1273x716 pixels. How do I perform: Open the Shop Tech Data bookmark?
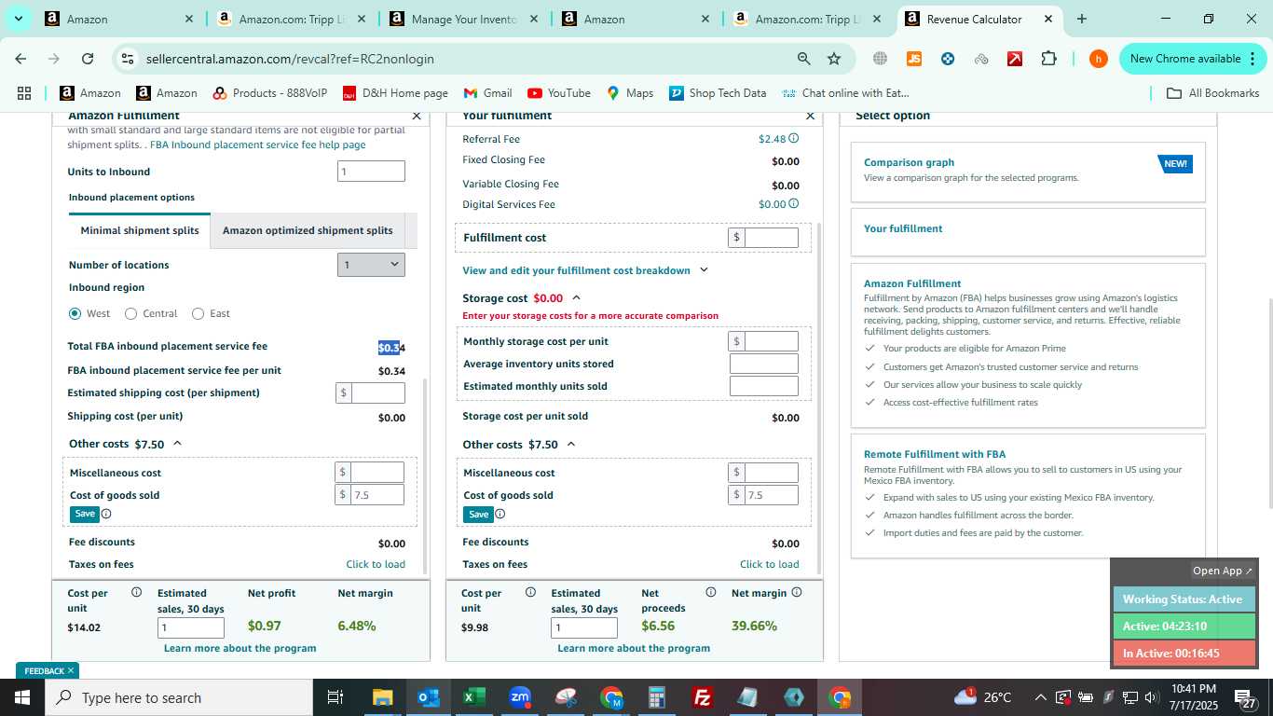pos(718,93)
